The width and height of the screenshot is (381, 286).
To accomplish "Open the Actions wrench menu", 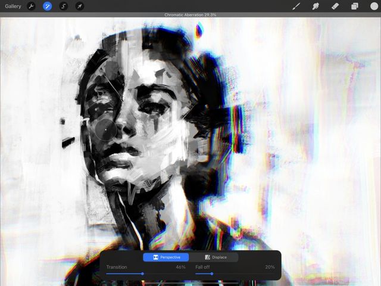I will tap(31, 7).
